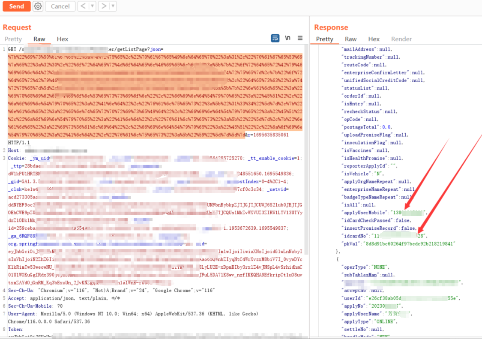Switch Request view to Pretty tab

point(13,39)
